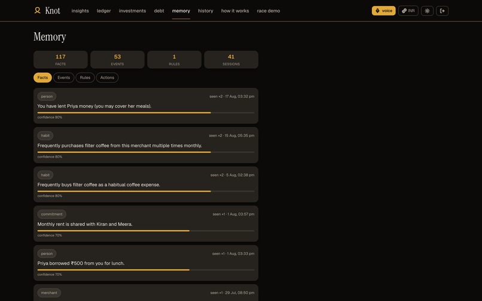Click 'Monthly rent is shared with Kiran and Meera'
This screenshot has height=301, width=482.
click(x=85, y=224)
